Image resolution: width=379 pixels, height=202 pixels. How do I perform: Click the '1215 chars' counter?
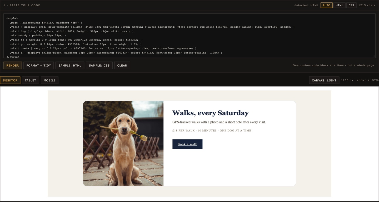(367, 5)
